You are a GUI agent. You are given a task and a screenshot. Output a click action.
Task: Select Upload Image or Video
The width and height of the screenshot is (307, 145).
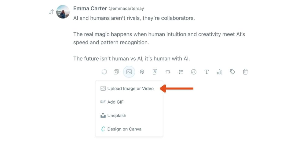[130, 88]
